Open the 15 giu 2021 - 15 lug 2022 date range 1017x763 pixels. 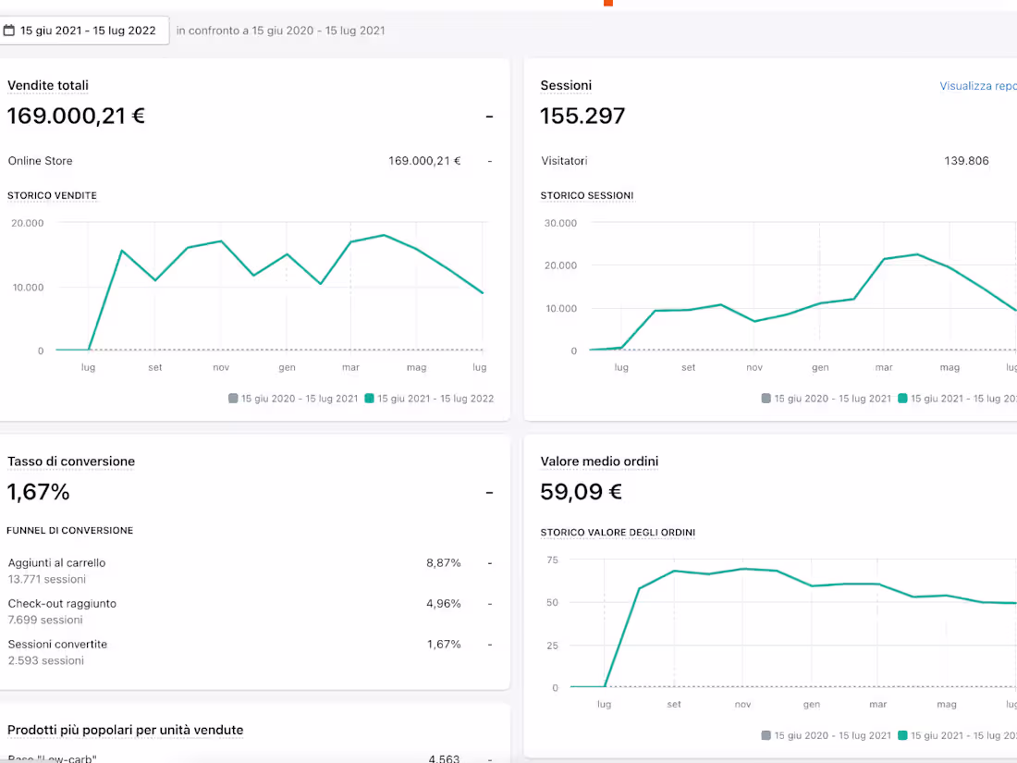[87, 31]
